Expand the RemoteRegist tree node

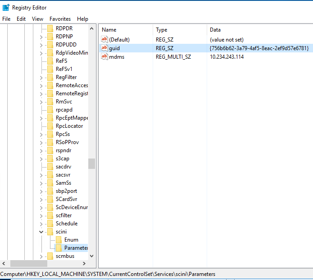coord(41,94)
